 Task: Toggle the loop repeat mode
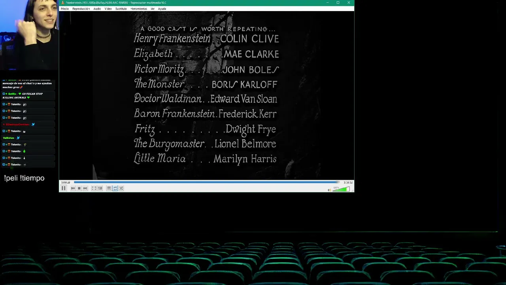[115, 188]
